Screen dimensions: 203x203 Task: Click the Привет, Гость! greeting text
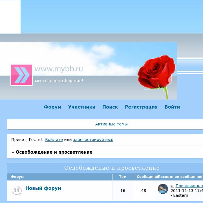[x=27, y=140]
